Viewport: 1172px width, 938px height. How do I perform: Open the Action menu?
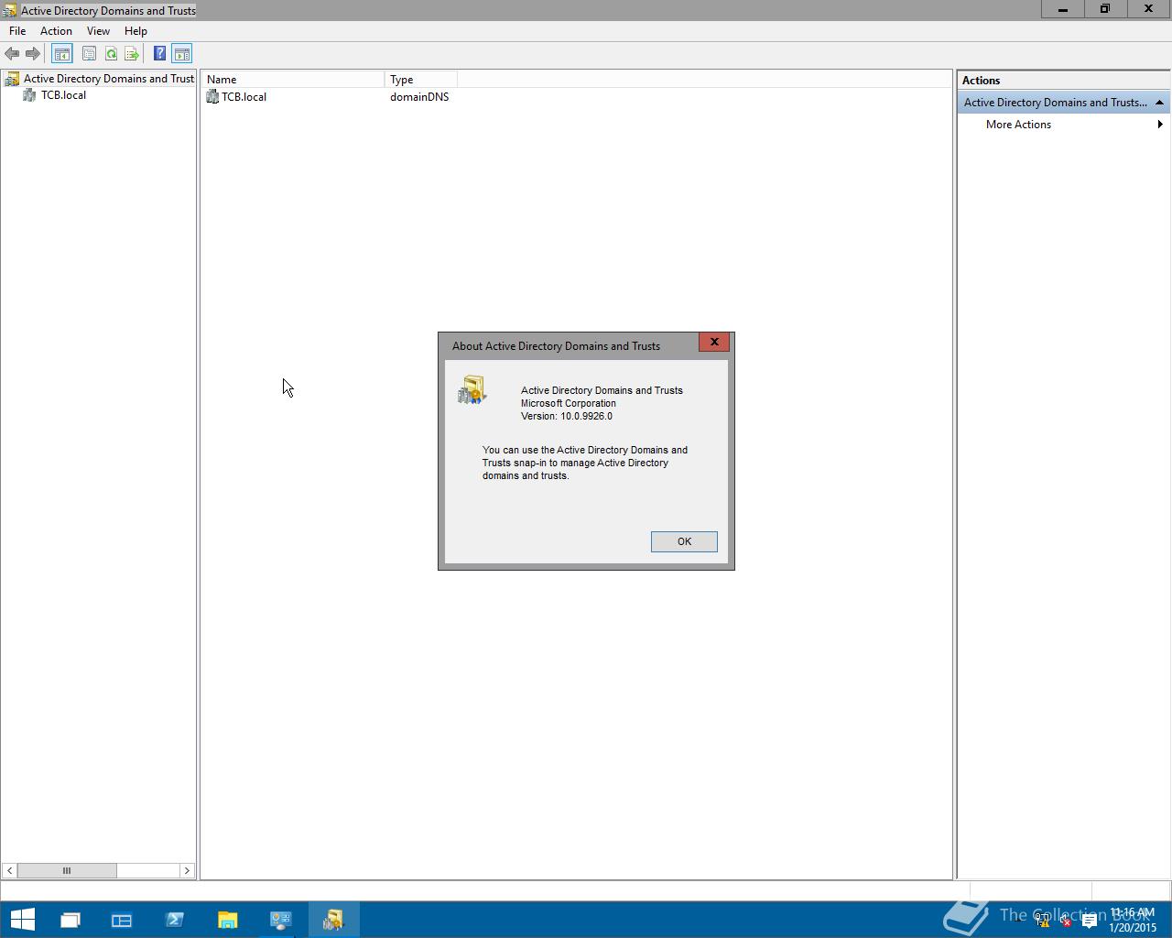(56, 31)
